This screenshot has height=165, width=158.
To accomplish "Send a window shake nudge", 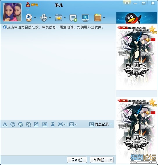I will (x=29, y=124).
